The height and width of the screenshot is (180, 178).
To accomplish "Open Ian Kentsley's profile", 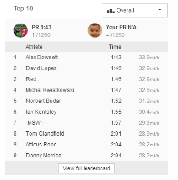I will (41, 112).
